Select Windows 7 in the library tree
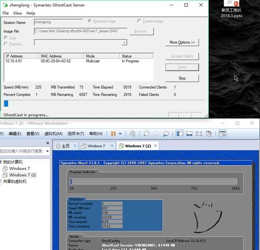260x250 pixels. tap(19, 168)
